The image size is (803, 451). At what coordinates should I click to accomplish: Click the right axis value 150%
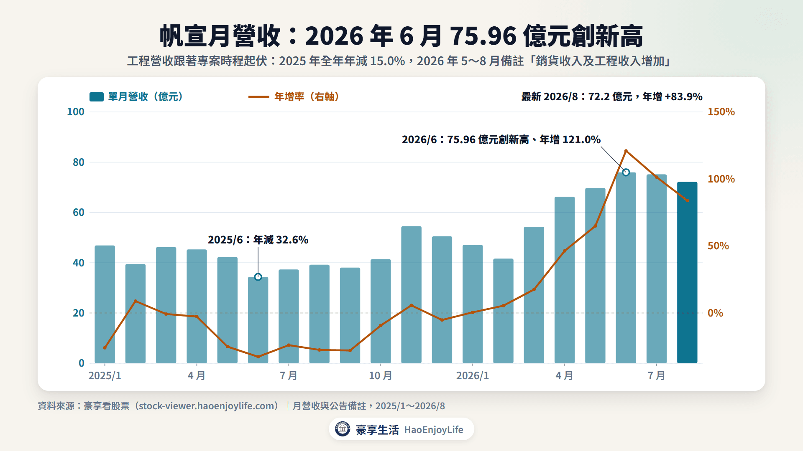(x=721, y=112)
